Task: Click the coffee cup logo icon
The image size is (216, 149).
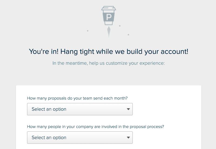Action: tap(109, 16)
